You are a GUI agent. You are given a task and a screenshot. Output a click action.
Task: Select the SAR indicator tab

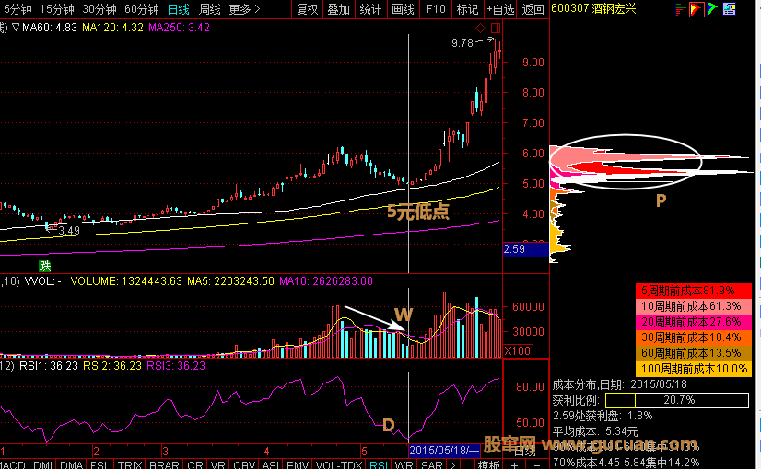point(432,464)
